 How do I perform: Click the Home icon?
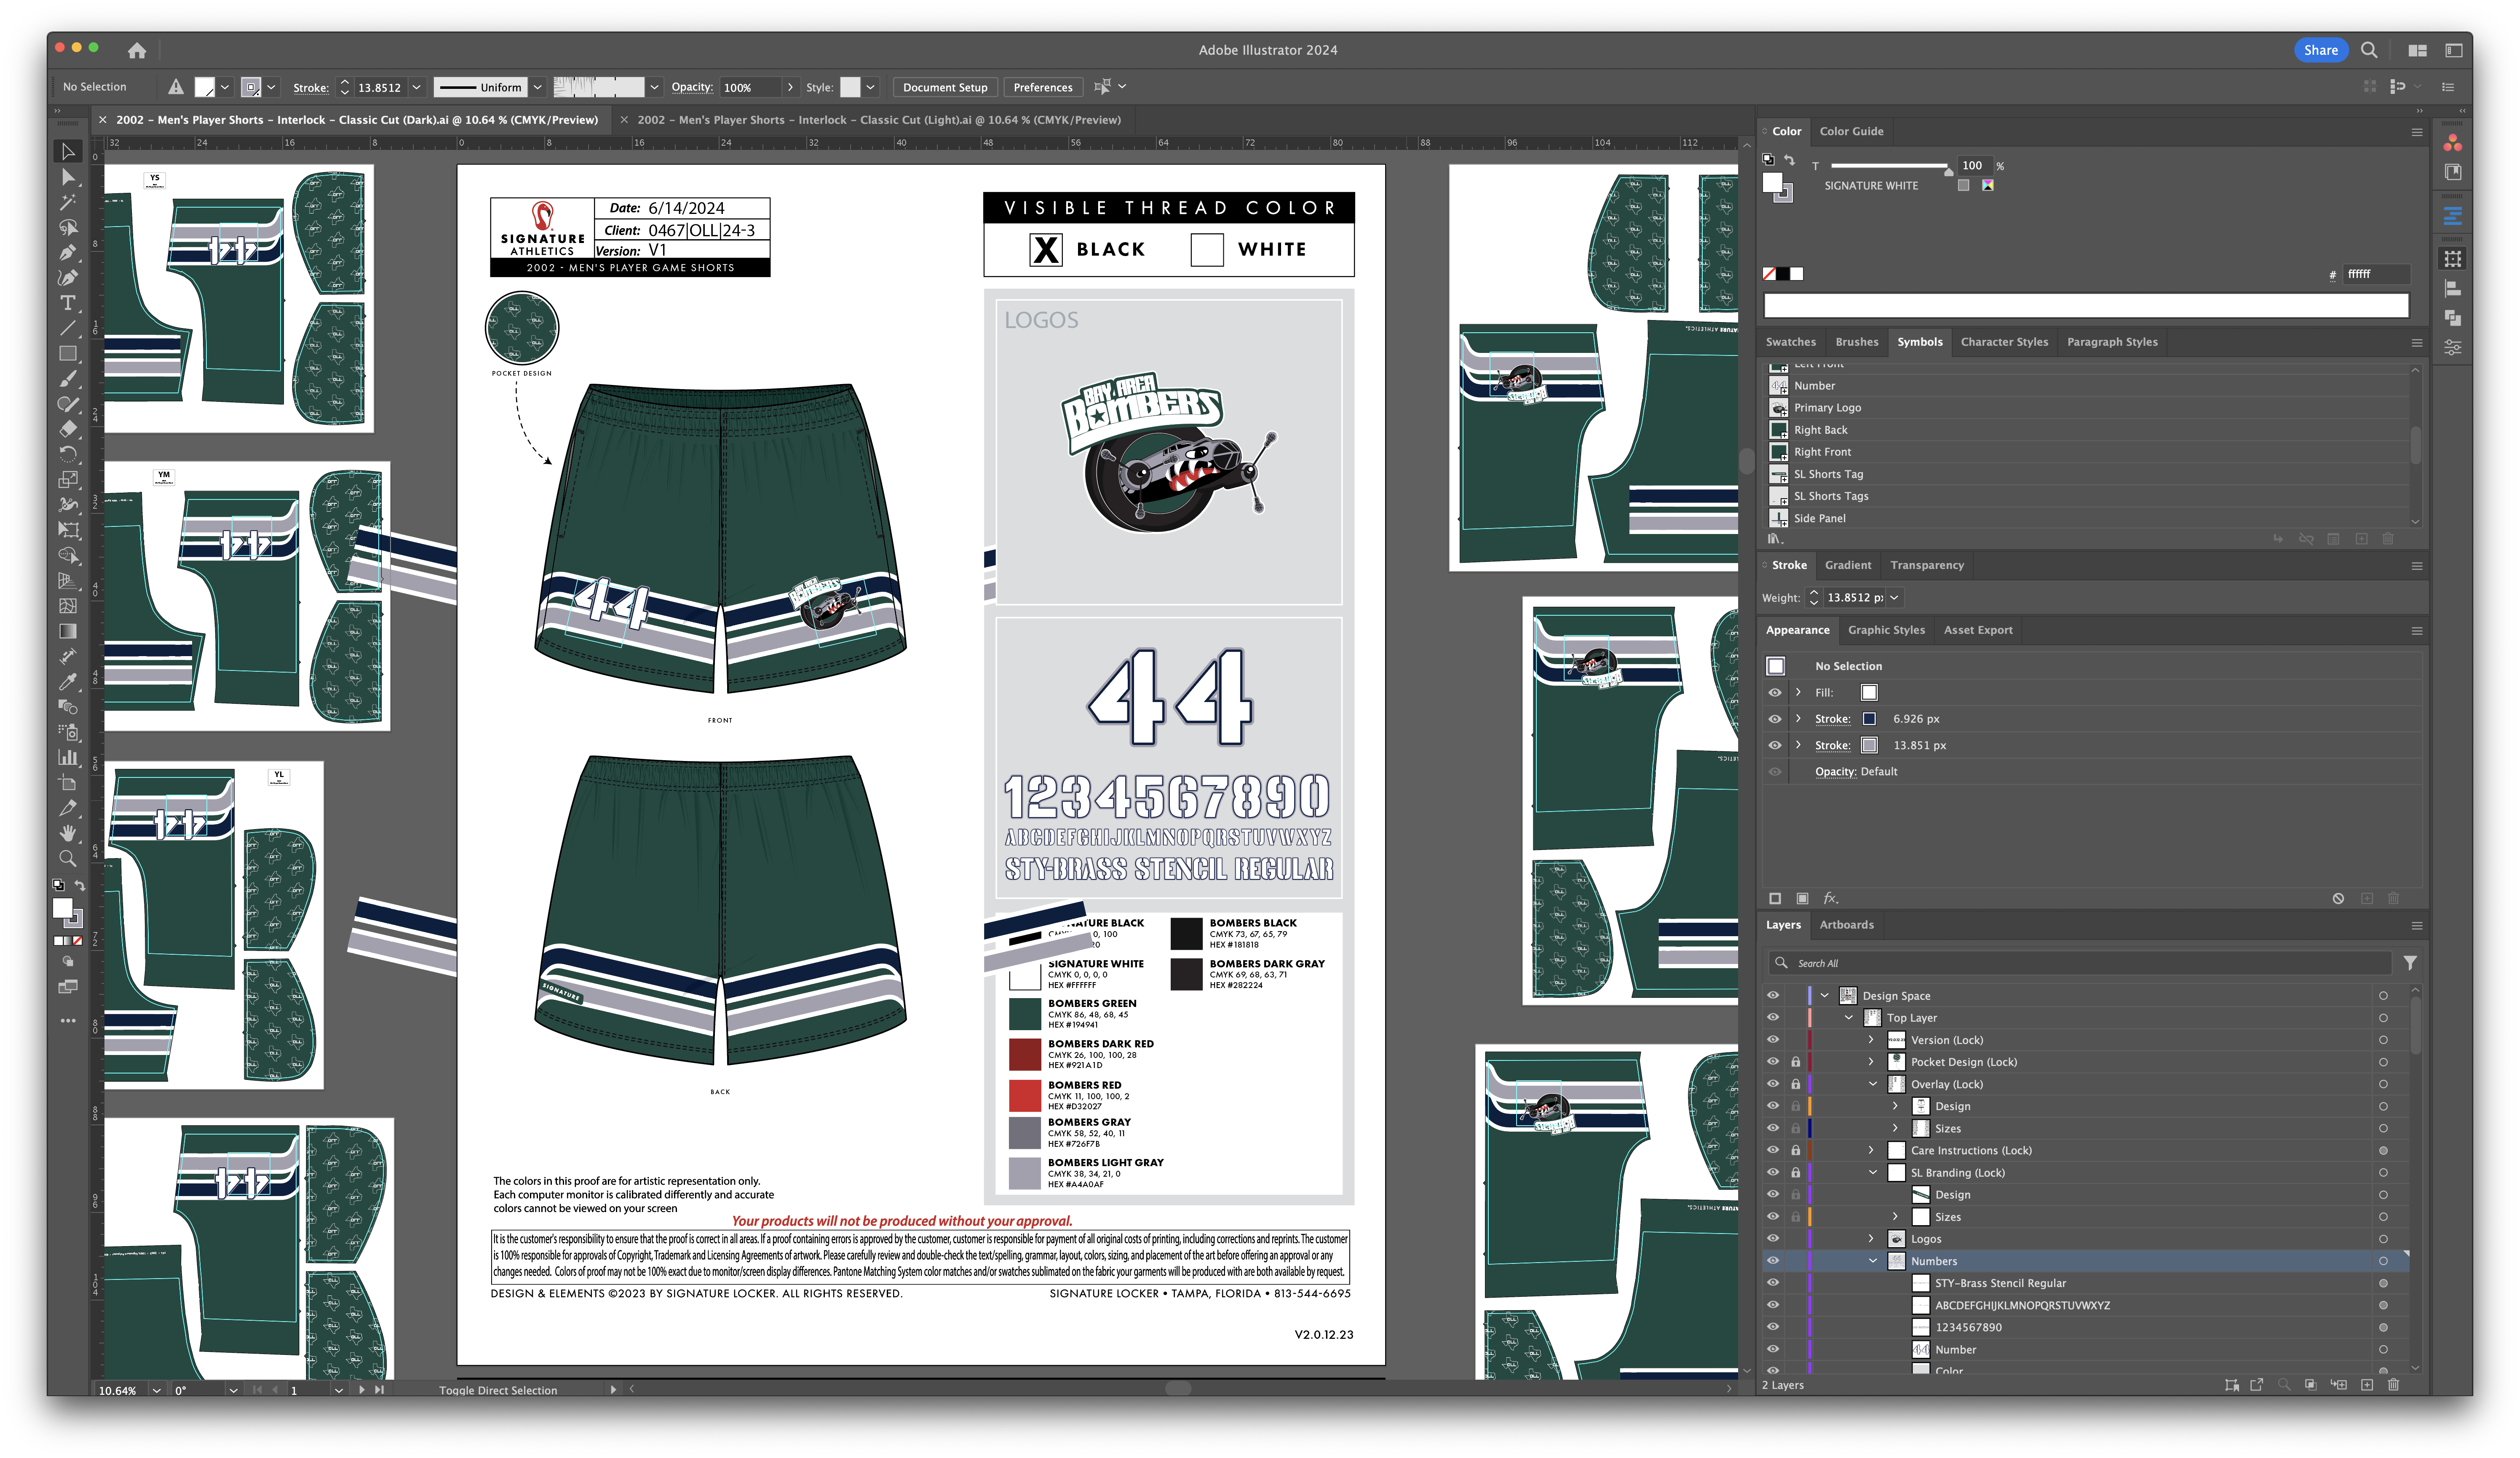(x=137, y=50)
